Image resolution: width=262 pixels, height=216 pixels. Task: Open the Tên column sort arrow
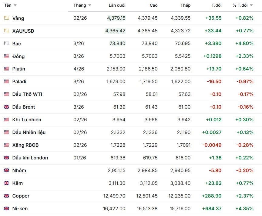coord(15,5)
